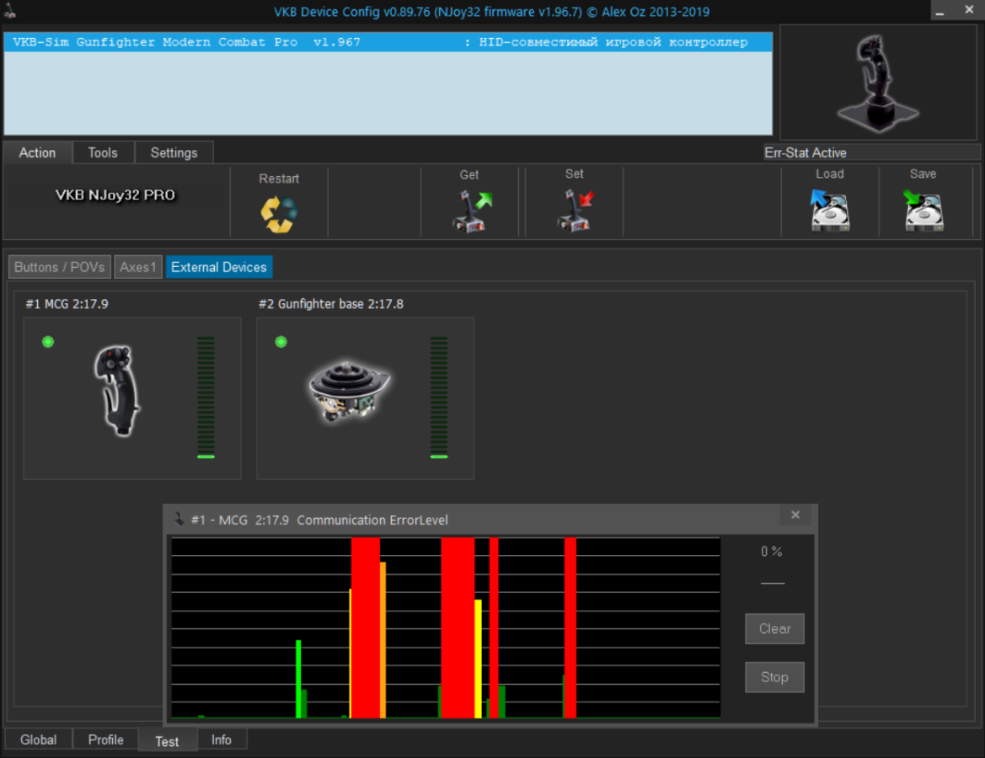Click the Restart recycle icon
The image size is (985, 758).
click(279, 214)
